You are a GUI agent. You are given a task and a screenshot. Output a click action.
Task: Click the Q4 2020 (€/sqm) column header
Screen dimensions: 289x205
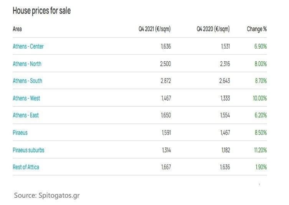click(x=214, y=29)
